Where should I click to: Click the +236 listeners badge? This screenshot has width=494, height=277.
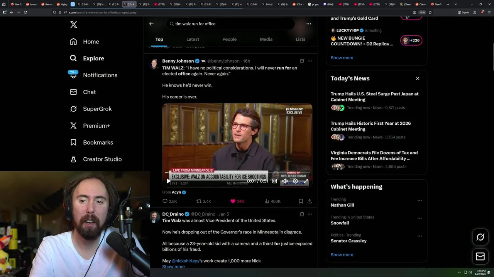(411, 40)
